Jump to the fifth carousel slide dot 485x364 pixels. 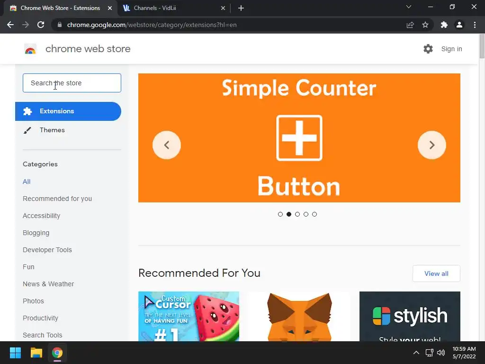click(314, 214)
